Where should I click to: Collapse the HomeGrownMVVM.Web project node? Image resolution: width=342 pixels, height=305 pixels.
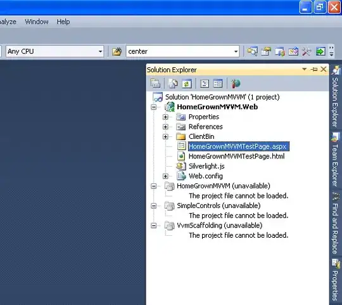pyautogui.click(x=153, y=107)
